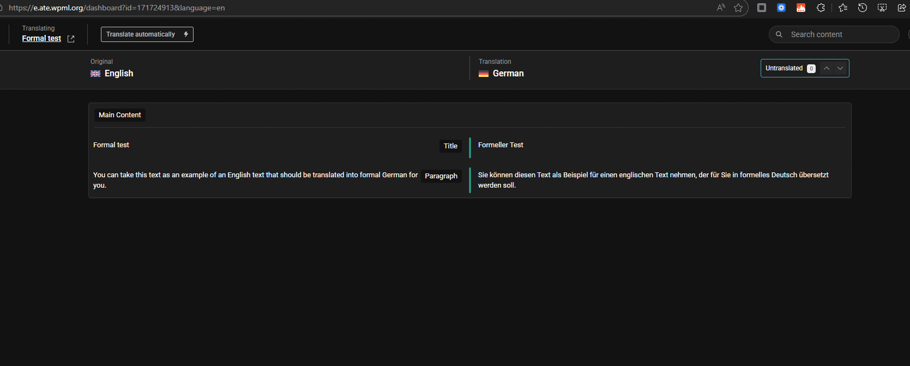Edit the German paragraph translation text
910x366 pixels.
pos(653,180)
